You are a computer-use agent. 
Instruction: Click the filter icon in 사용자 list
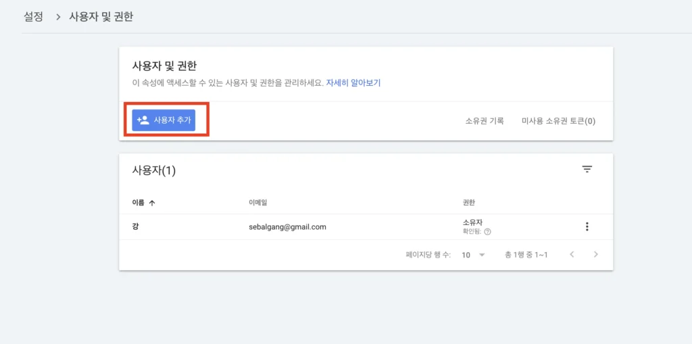pyautogui.click(x=587, y=169)
